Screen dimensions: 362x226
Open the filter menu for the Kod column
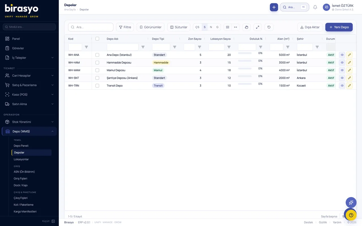pyautogui.click(x=86, y=47)
